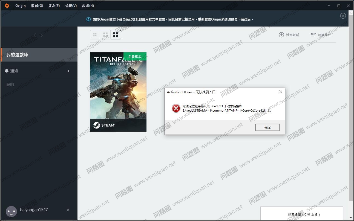This screenshot has width=354, height=221.
Task: Navigate back with the left arrow
Action: coord(35,35)
